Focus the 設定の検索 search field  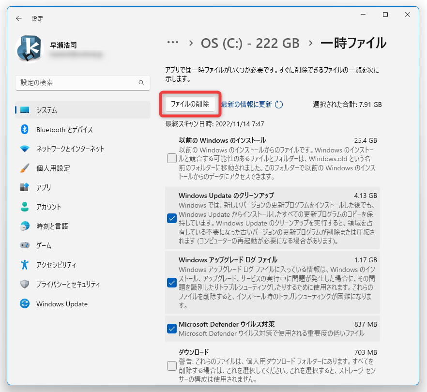[83, 83]
